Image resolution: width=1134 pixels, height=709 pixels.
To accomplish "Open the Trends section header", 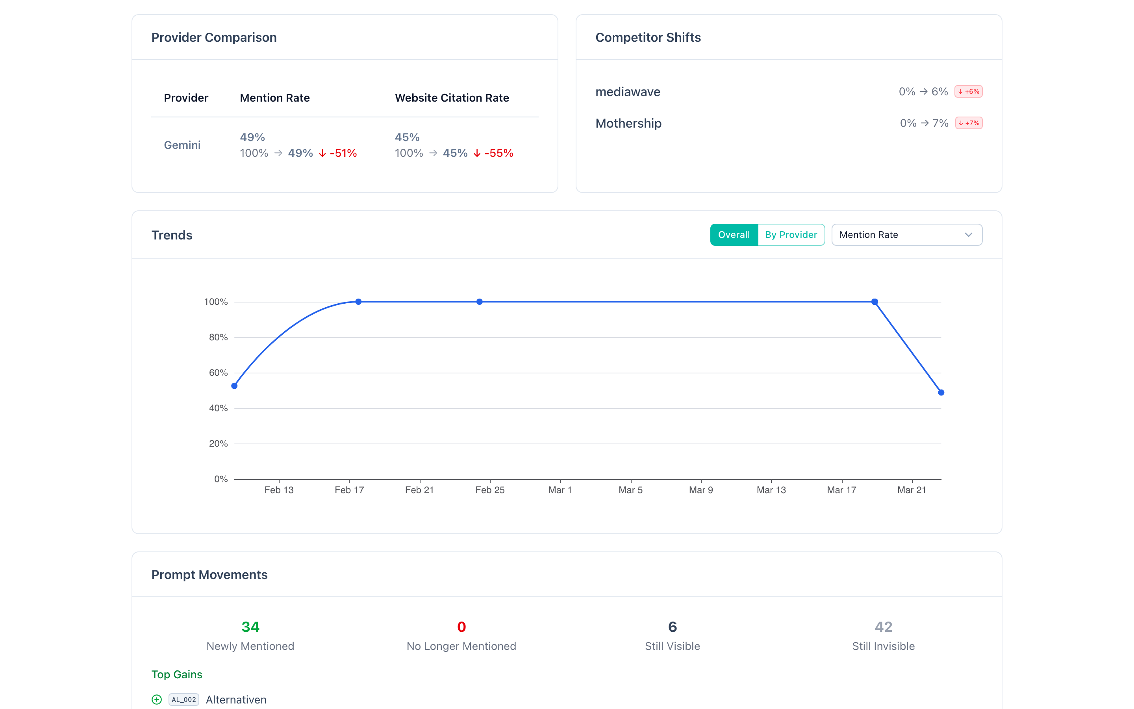I will pyautogui.click(x=172, y=235).
